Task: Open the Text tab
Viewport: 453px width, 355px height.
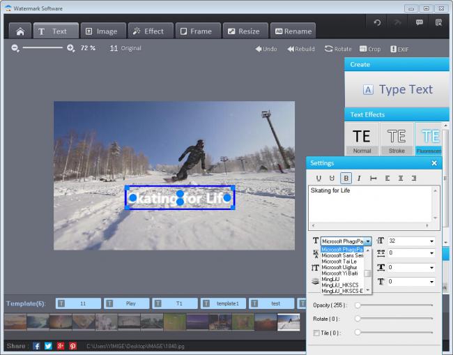Action: (x=56, y=31)
